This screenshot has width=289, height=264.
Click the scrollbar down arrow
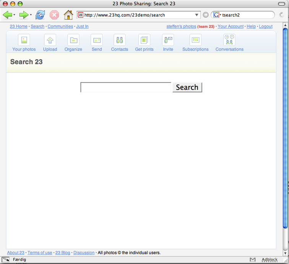pos(285,253)
